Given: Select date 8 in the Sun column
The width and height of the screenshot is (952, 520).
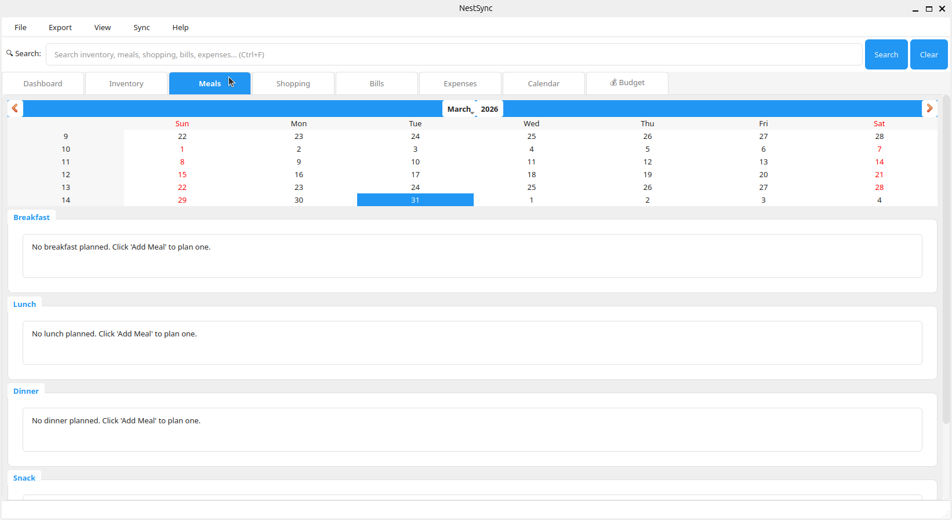Looking at the screenshot, I should click(x=182, y=162).
